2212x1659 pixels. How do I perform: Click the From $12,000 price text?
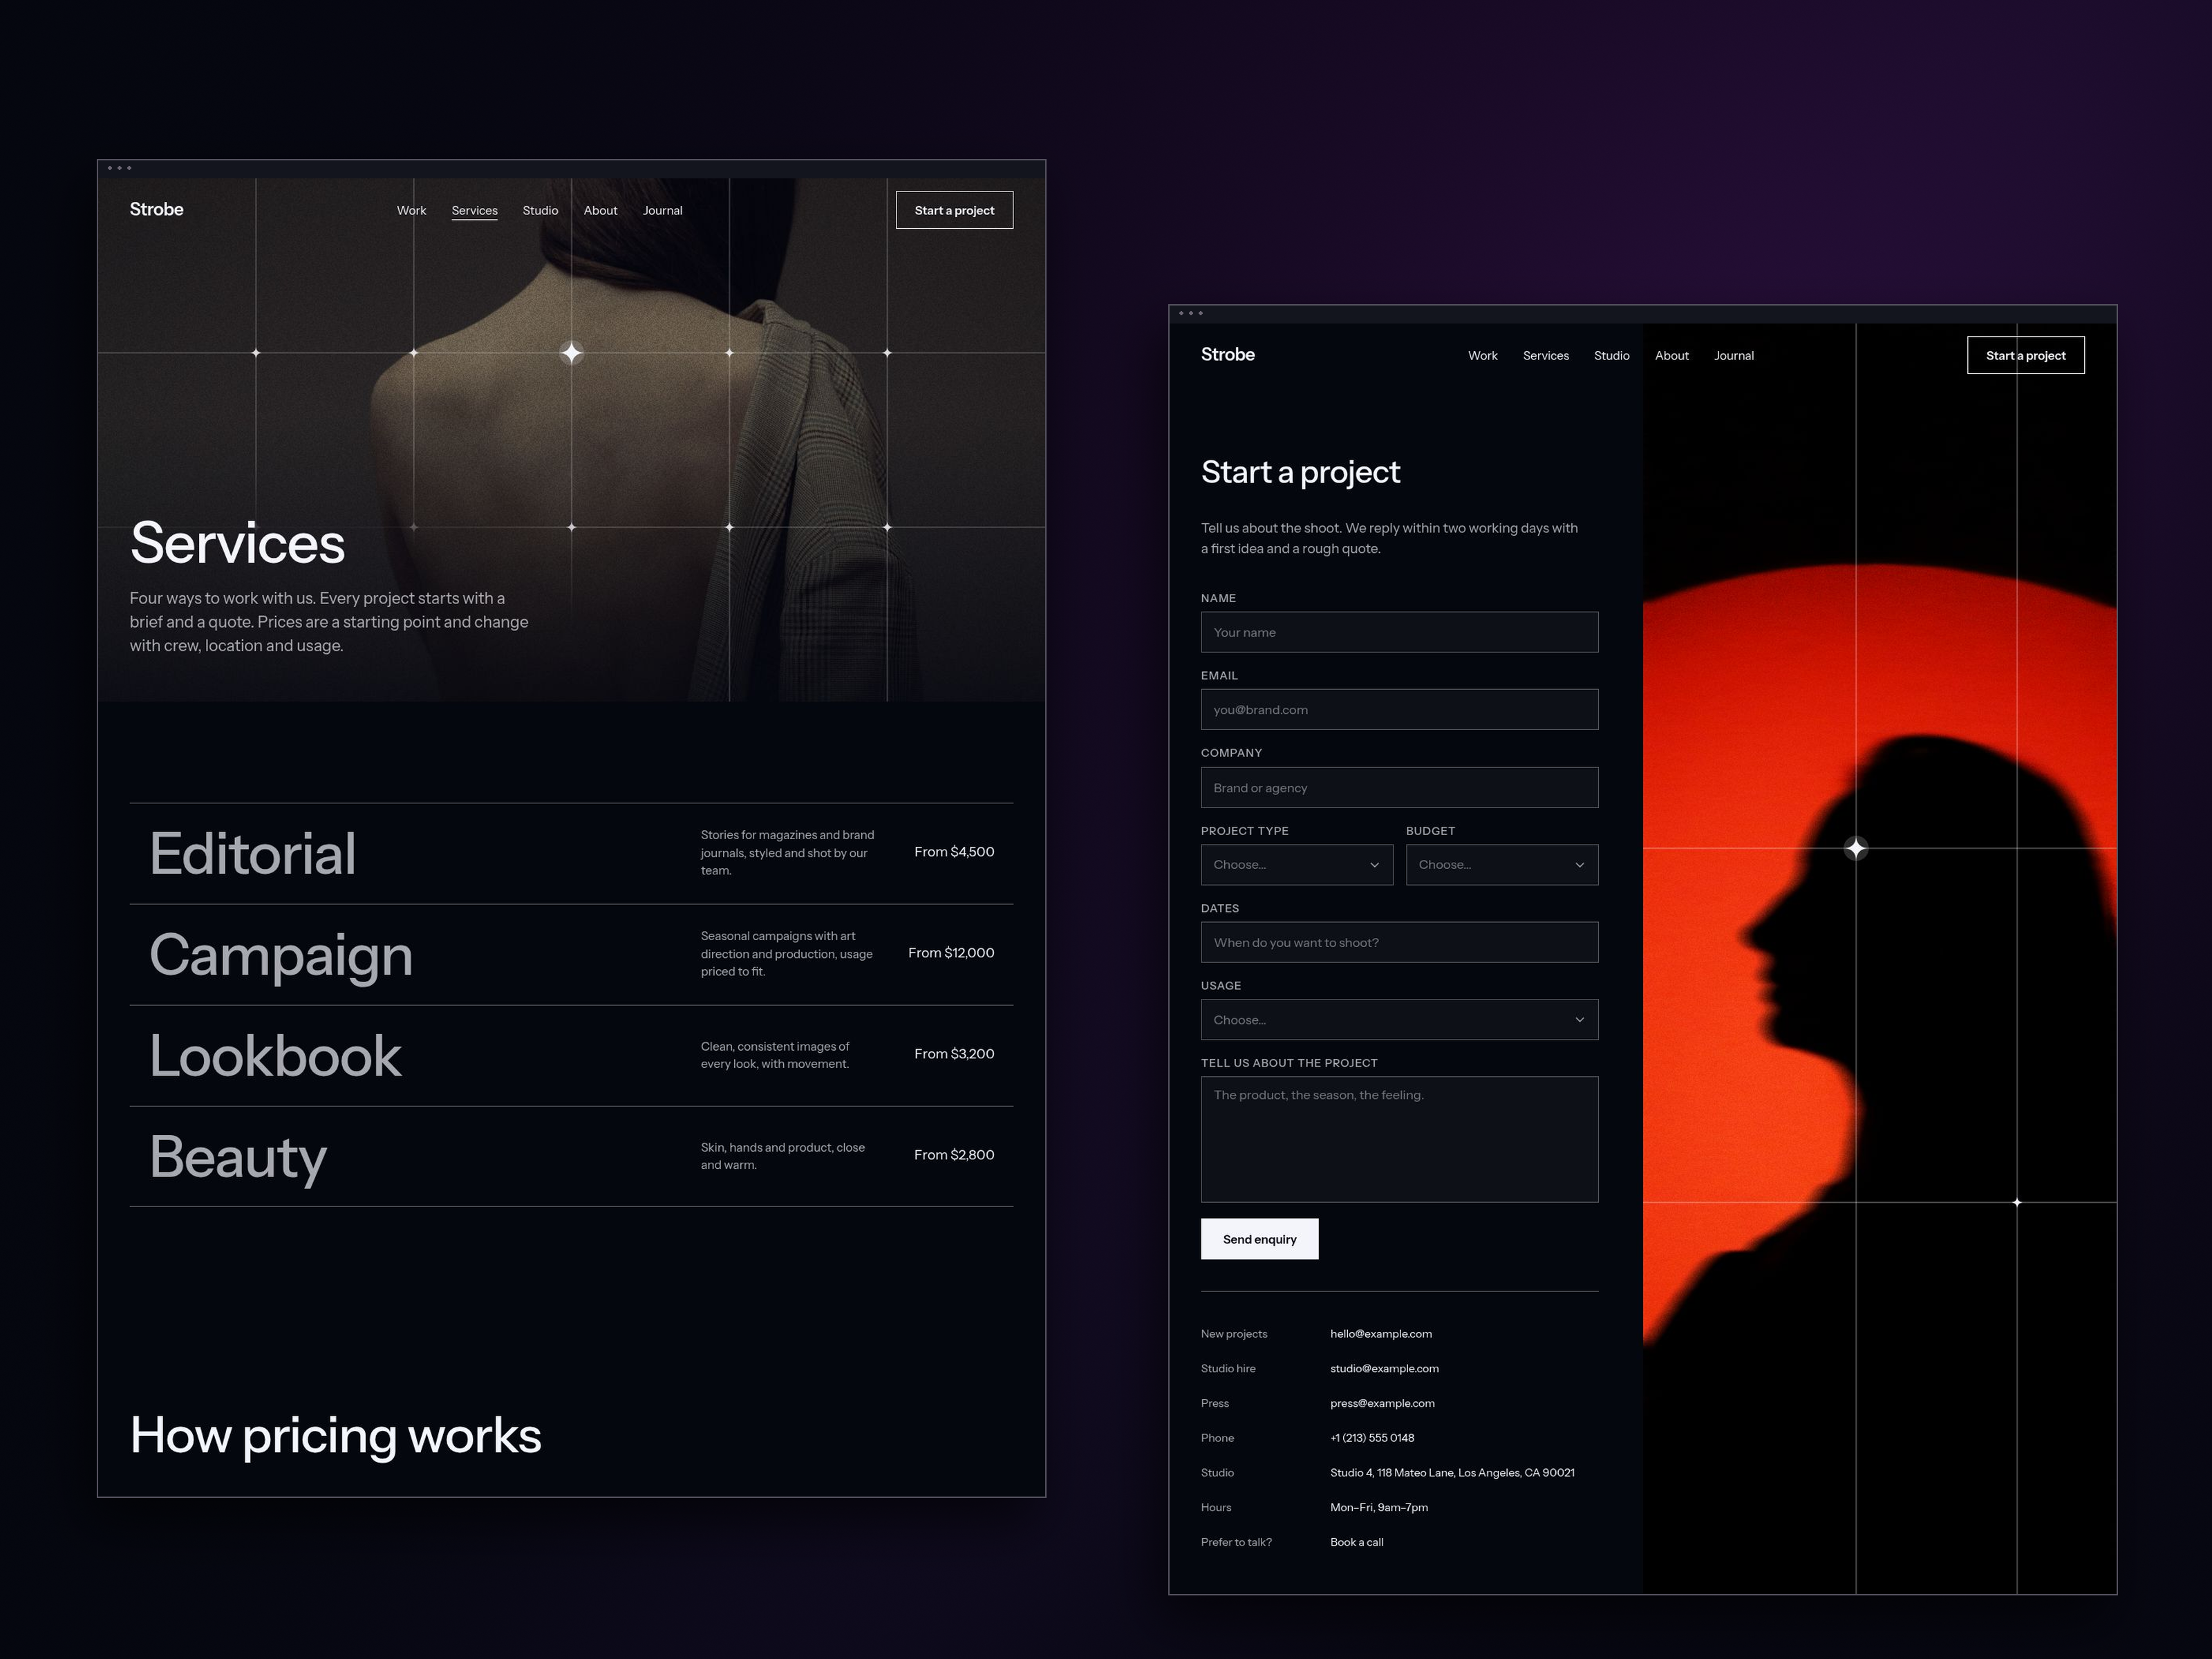click(951, 952)
